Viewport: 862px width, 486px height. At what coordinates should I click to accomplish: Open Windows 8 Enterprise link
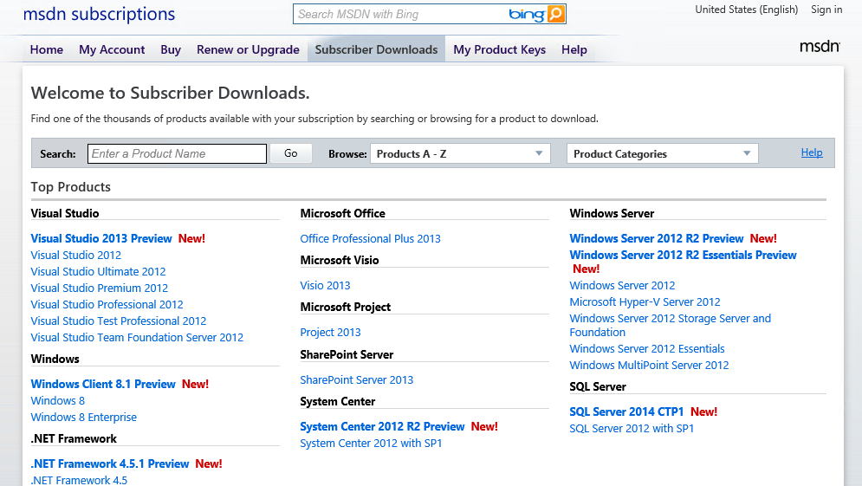(83, 418)
